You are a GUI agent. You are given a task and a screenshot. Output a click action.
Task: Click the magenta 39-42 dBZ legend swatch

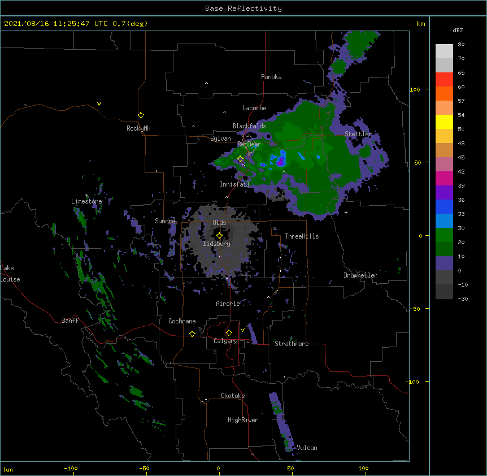click(x=444, y=178)
